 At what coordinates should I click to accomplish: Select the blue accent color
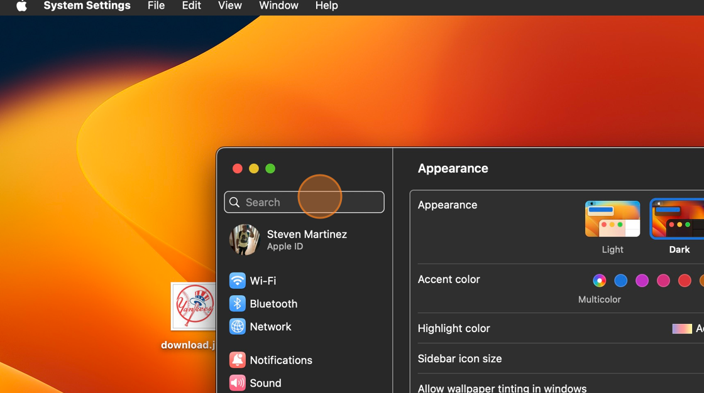coord(620,281)
